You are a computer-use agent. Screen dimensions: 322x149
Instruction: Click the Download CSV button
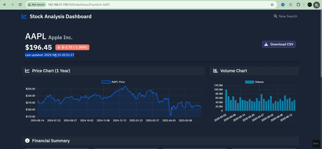pos(279,44)
